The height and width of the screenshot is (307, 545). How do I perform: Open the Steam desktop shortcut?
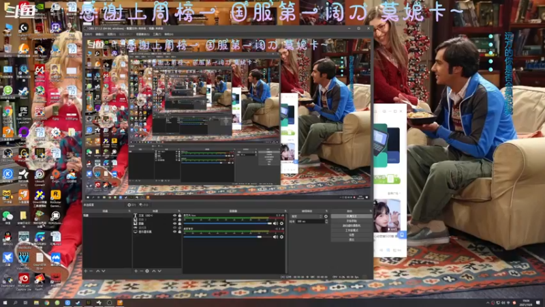tap(23, 91)
